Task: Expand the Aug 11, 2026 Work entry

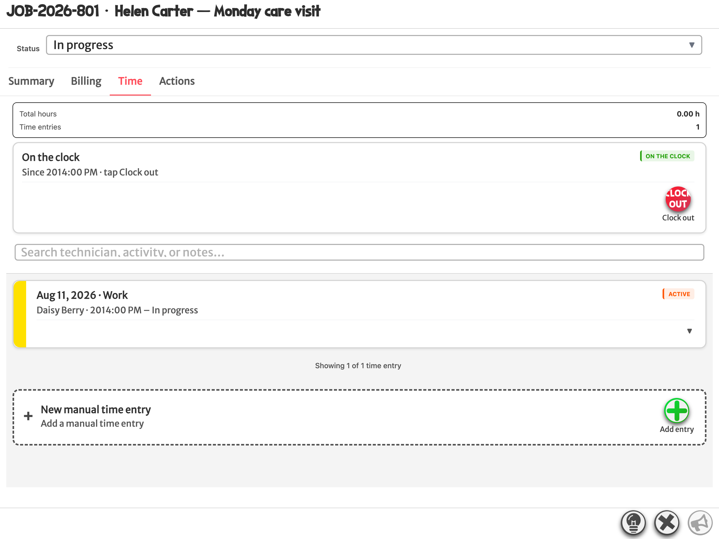Action: [689, 331]
